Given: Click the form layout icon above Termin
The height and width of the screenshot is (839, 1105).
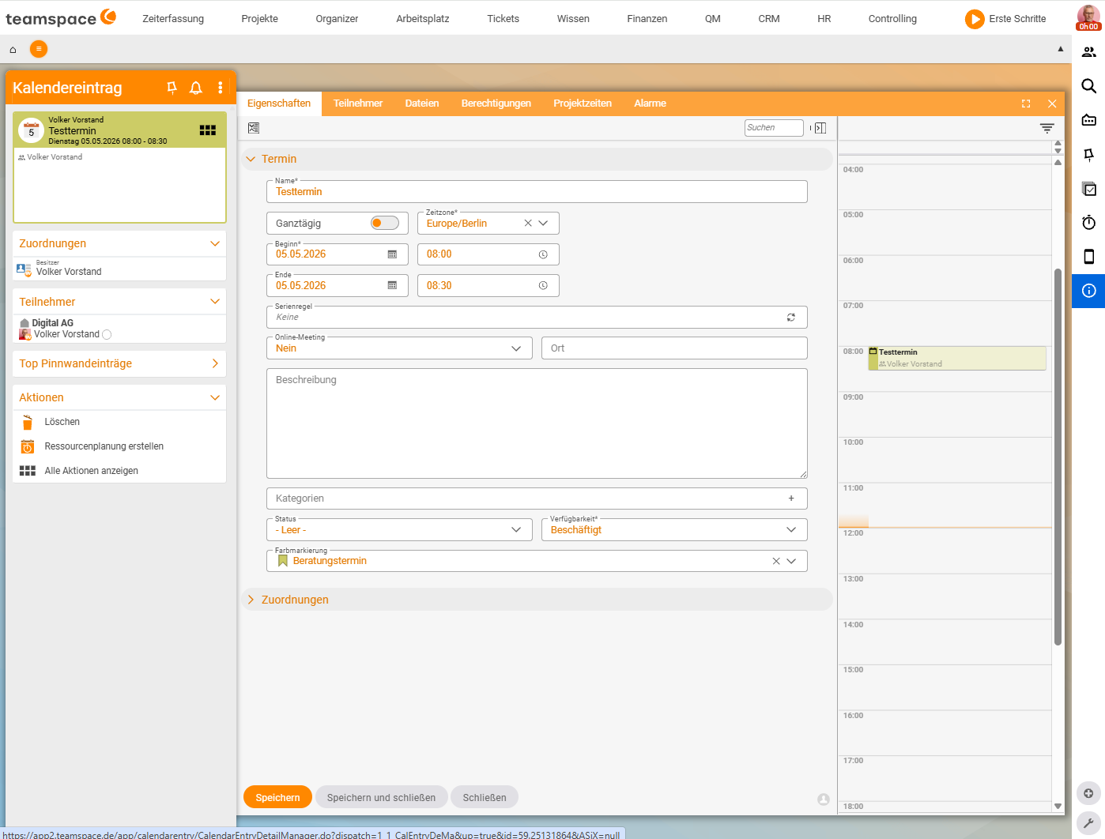Looking at the screenshot, I should (x=254, y=128).
